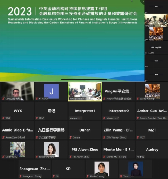
Task: Click the muted mic icon beside Interpreter2
Action: pos(104,118)
